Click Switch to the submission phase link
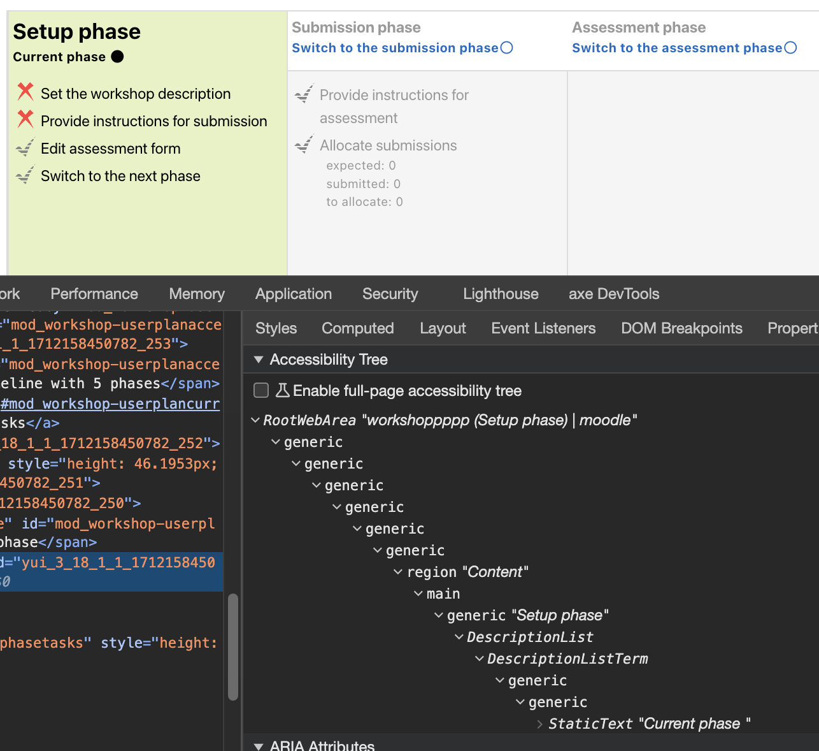The width and height of the screenshot is (819, 751). coord(395,48)
